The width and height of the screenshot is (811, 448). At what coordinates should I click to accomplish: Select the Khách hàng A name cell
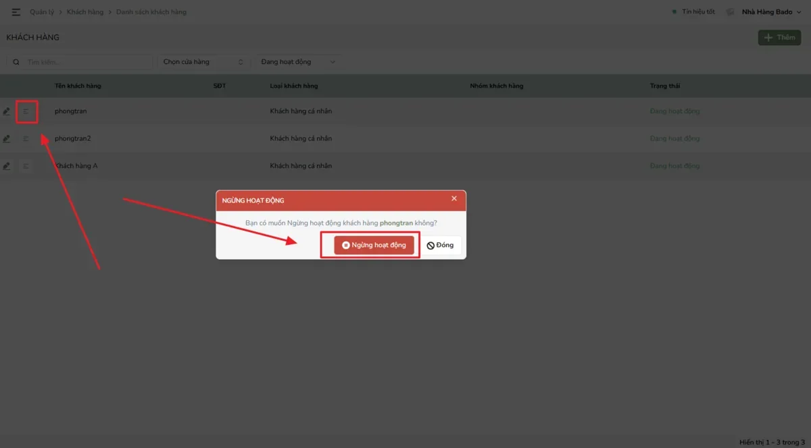click(x=76, y=166)
